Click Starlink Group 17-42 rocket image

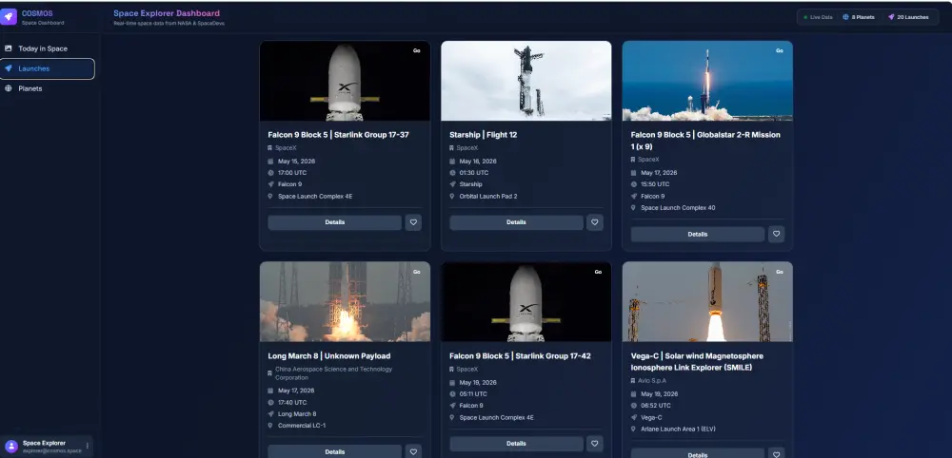526,302
